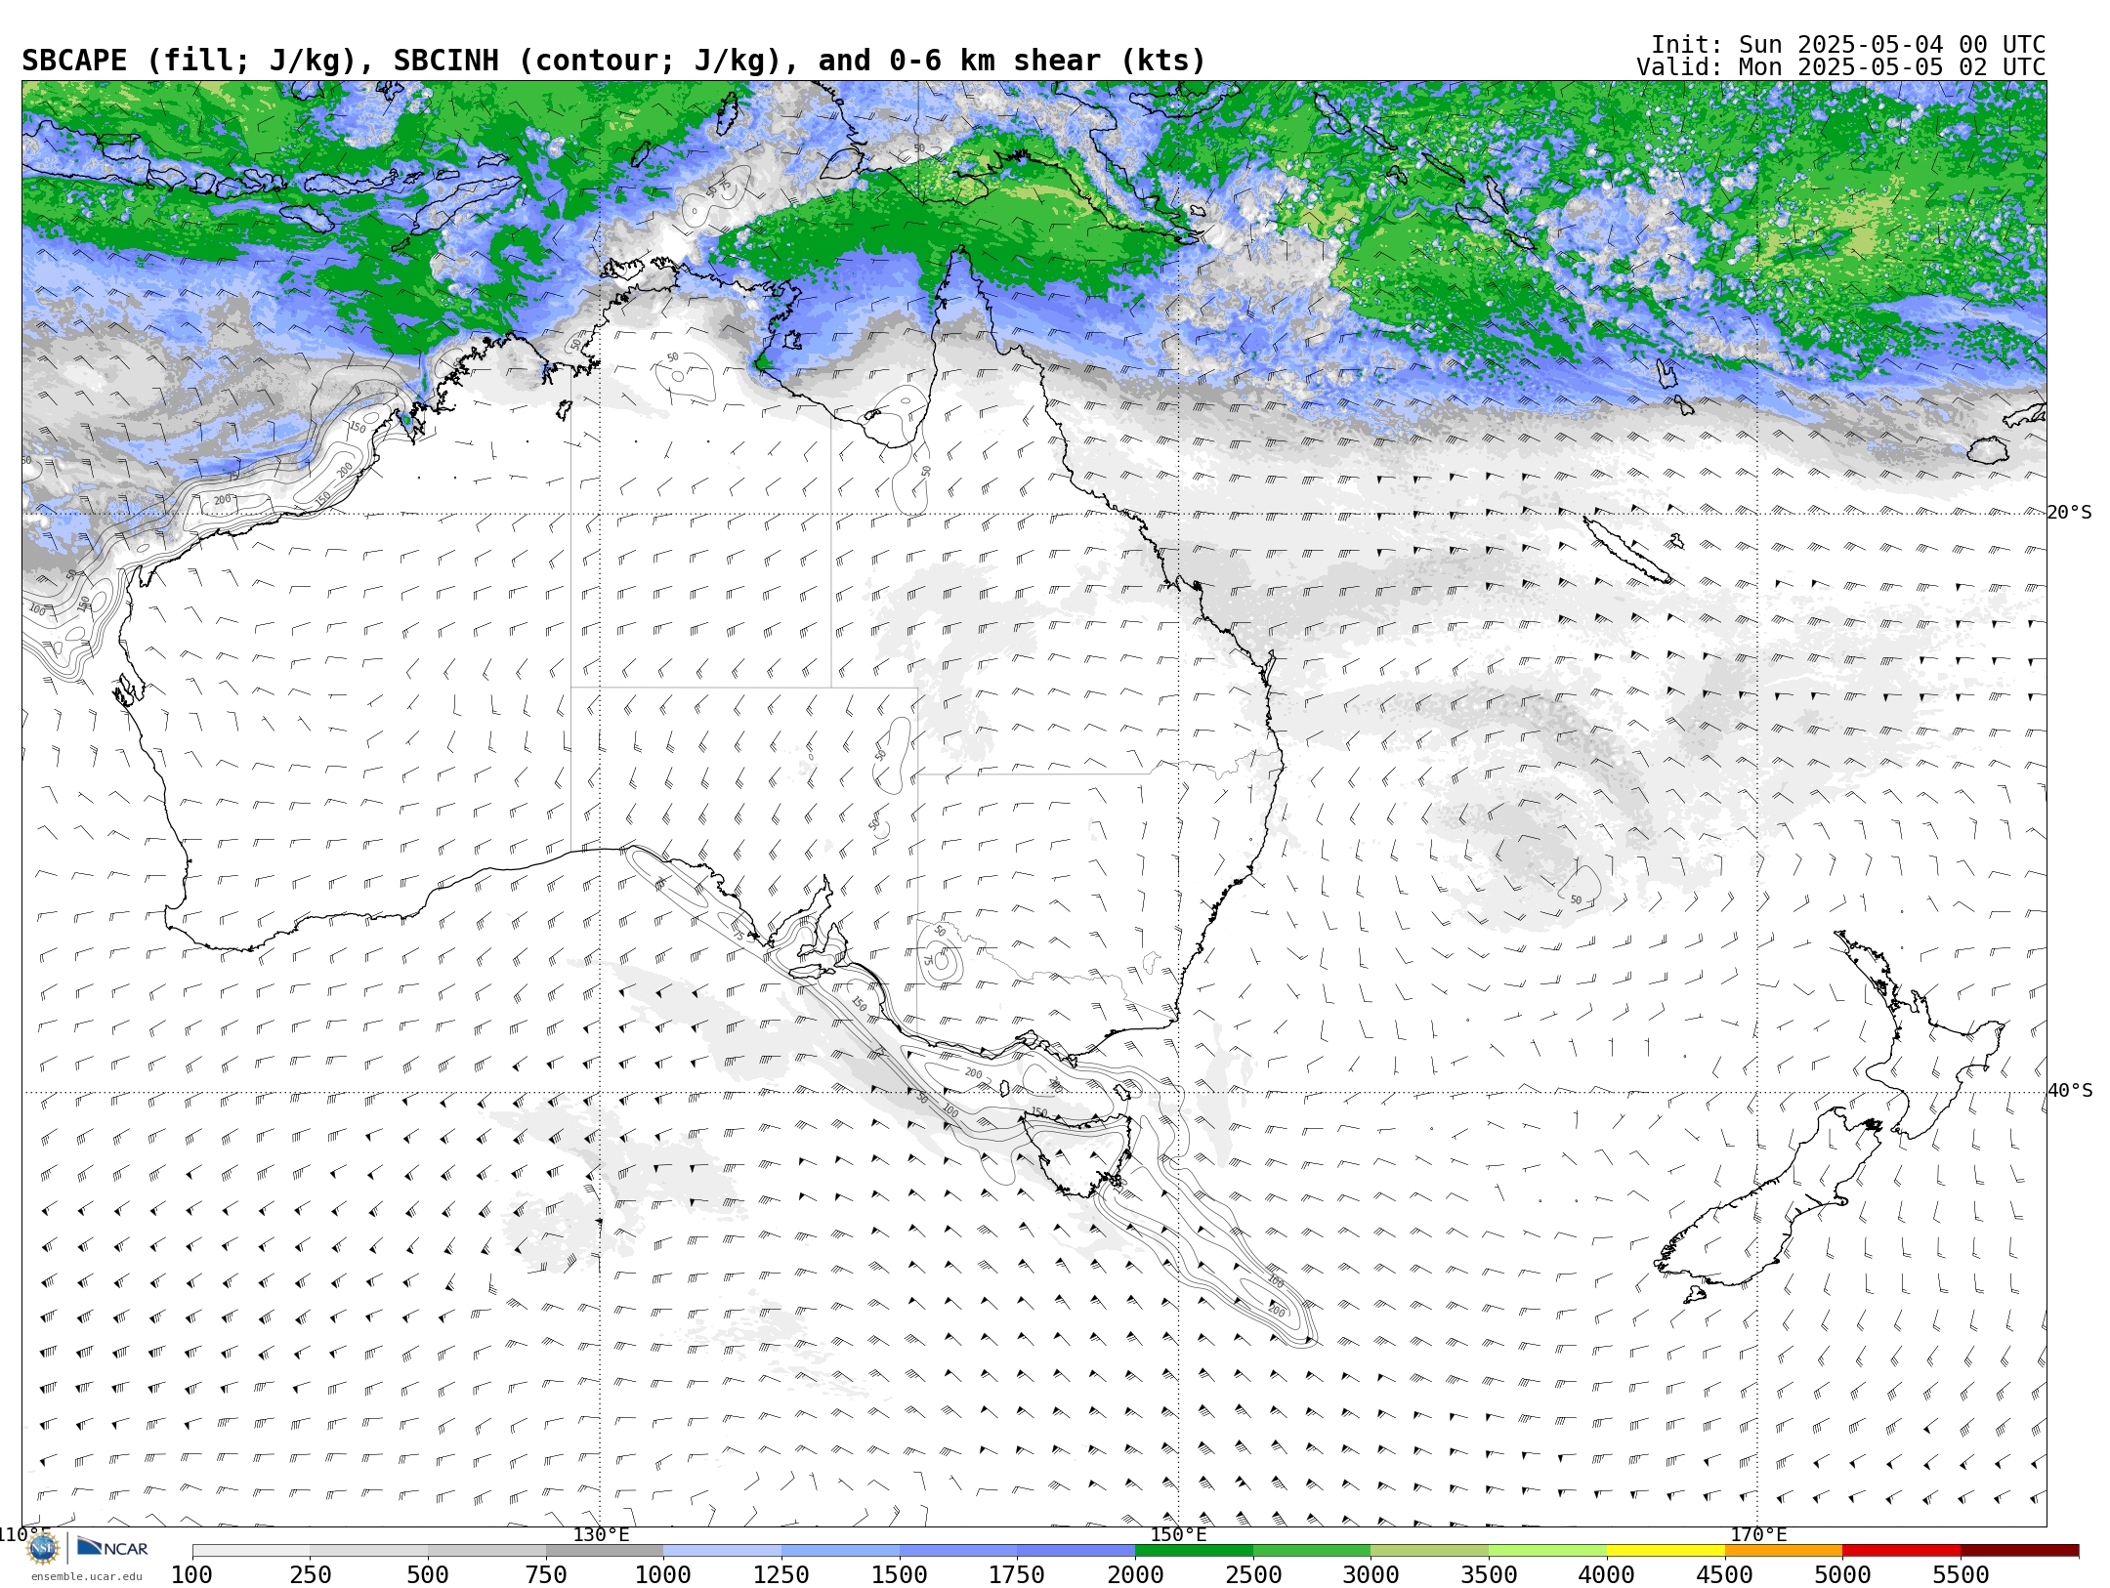
Task: Click the light gray 100 colorbar segment
Action: [251, 1551]
